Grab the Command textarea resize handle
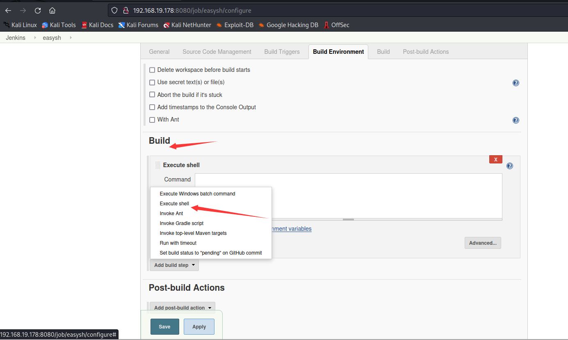The image size is (568, 340). pos(348,219)
